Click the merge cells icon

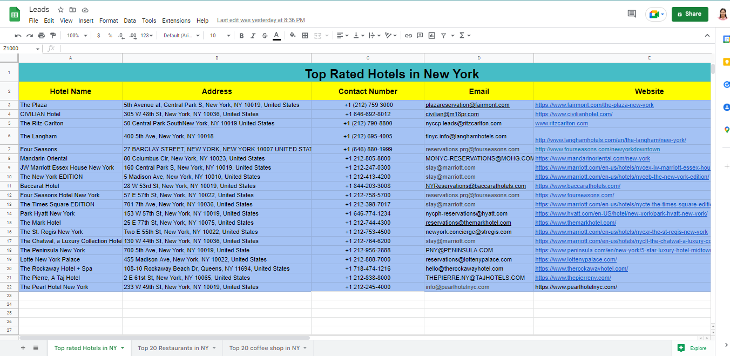(x=317, y=36)
